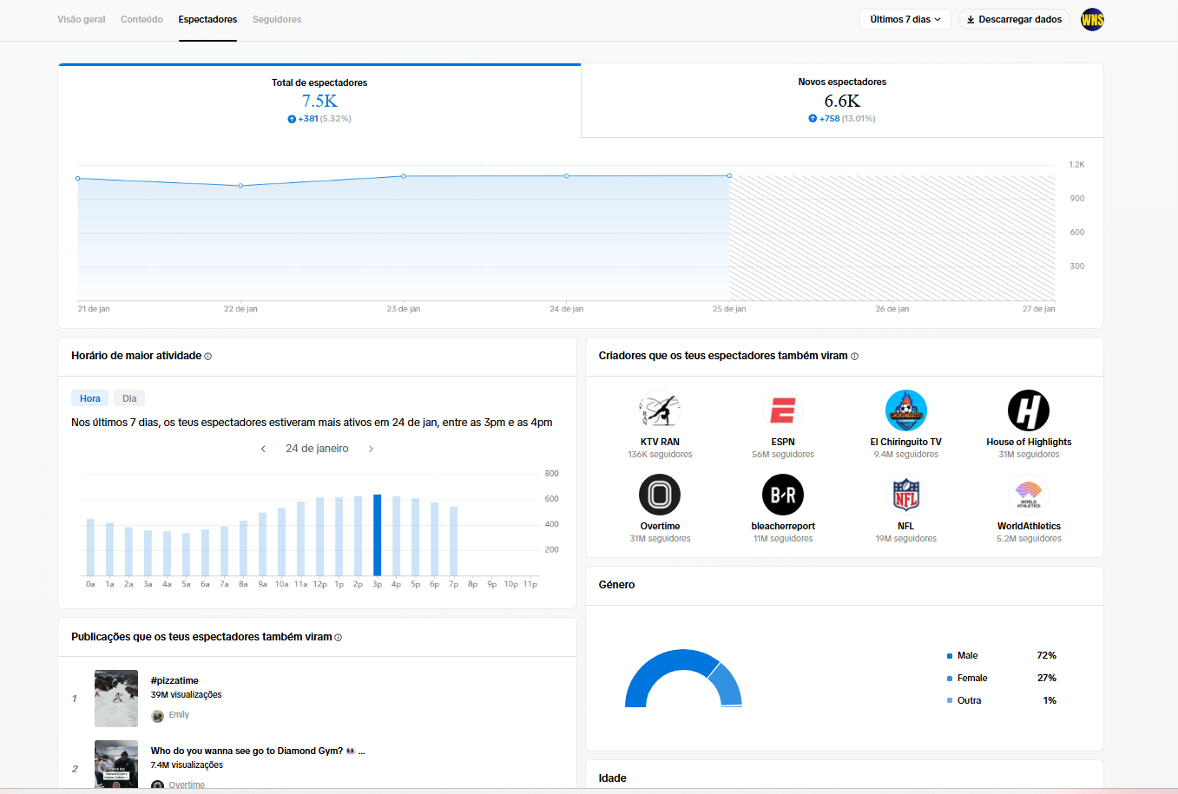Image resolution: width=1178 pixels, height=794 pixels.
Task: Open the bleacherreport creator icon
Action: click(782, 495)
